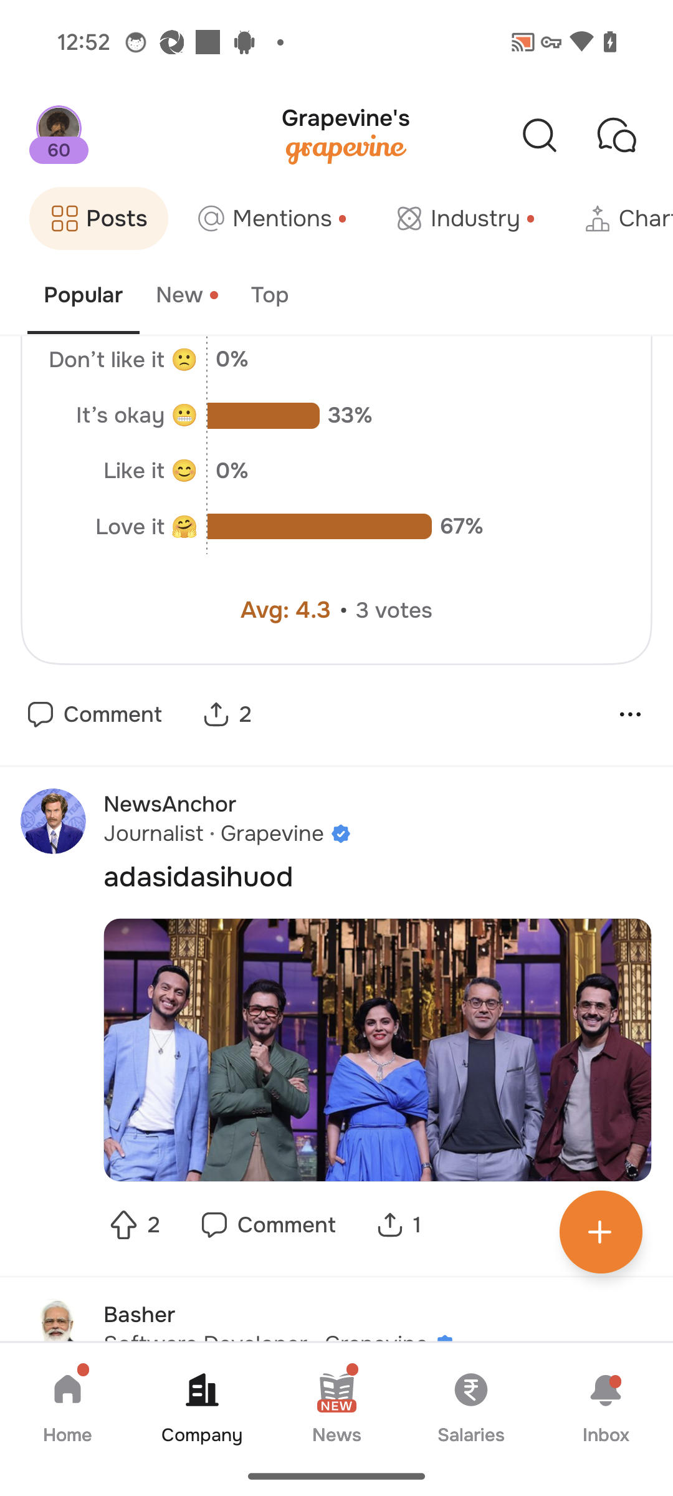Screen dimensions: 673x1496
Task: Open chat messages bubble icon
Action: (x=616, y=135)
